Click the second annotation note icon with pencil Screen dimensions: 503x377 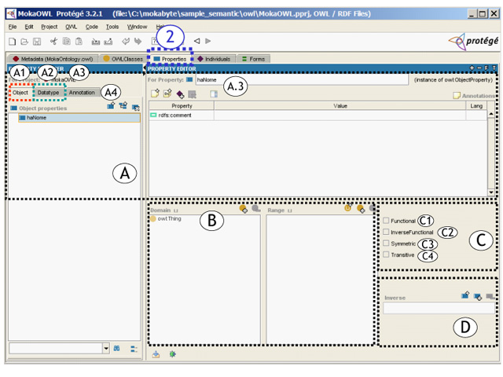tap(167, 93)
